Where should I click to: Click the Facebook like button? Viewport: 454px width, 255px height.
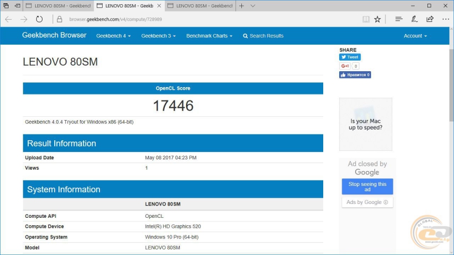point(355,75)
